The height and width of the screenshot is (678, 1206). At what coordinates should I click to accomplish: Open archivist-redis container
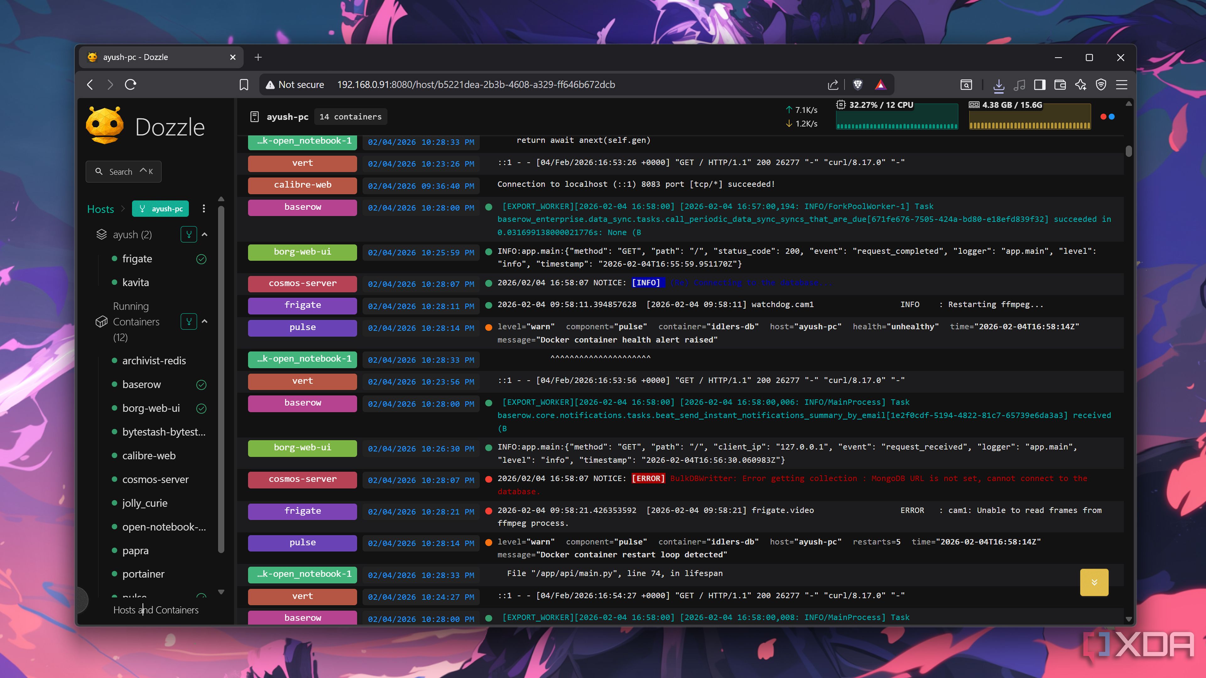coord(154,361)
